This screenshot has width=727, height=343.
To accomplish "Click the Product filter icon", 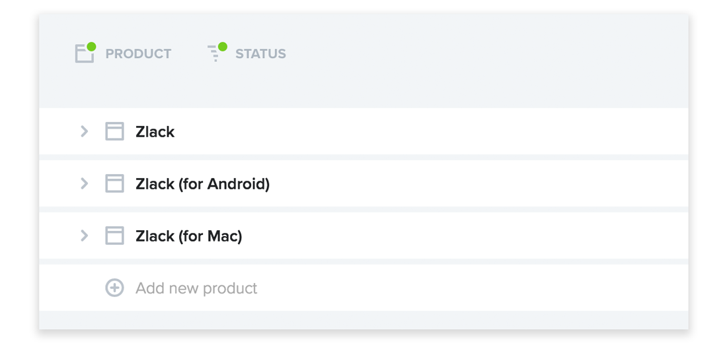I will click(x=85, y=53).
